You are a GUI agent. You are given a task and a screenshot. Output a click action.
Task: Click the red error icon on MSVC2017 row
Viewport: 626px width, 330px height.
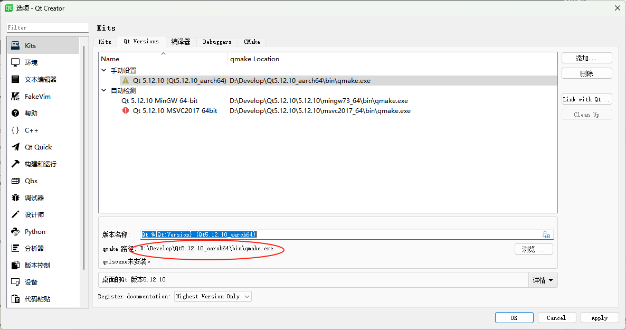click(126, 110)
